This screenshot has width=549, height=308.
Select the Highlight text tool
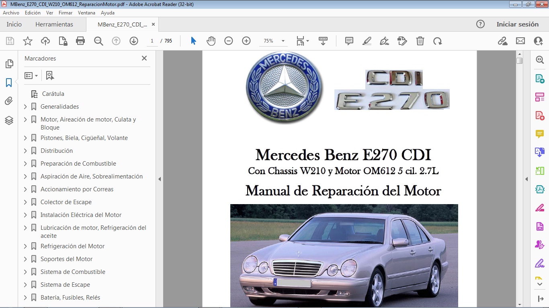(x=366, y=41)
